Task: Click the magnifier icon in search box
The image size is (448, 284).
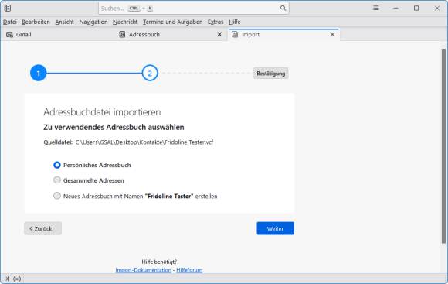Action: pos(283,8)
